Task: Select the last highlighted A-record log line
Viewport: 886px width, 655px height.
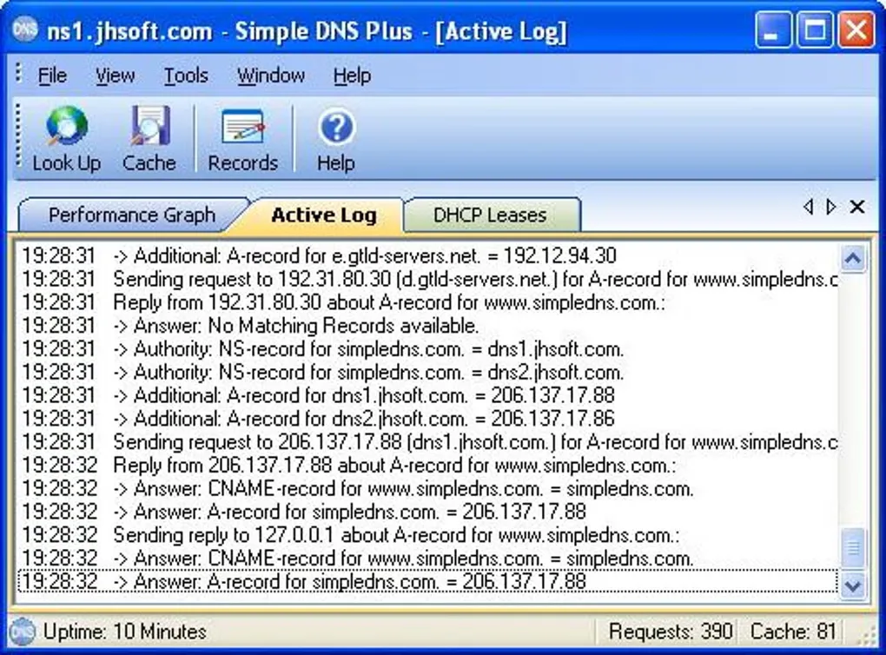Action: click(x=427, y=581)
